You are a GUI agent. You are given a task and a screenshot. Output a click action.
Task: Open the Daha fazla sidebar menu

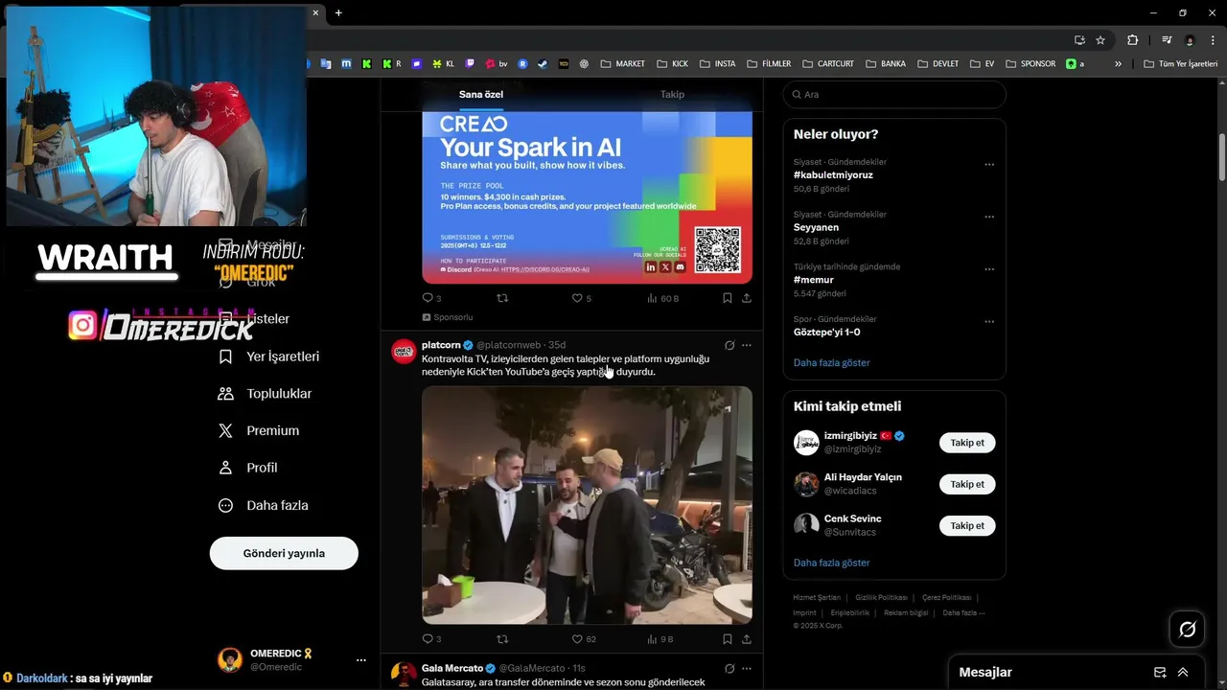pos(263,505)
